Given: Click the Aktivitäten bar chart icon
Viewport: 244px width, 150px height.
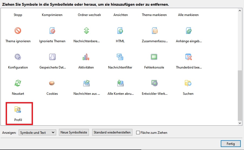Looking at the screenshot, I should 86,57.
